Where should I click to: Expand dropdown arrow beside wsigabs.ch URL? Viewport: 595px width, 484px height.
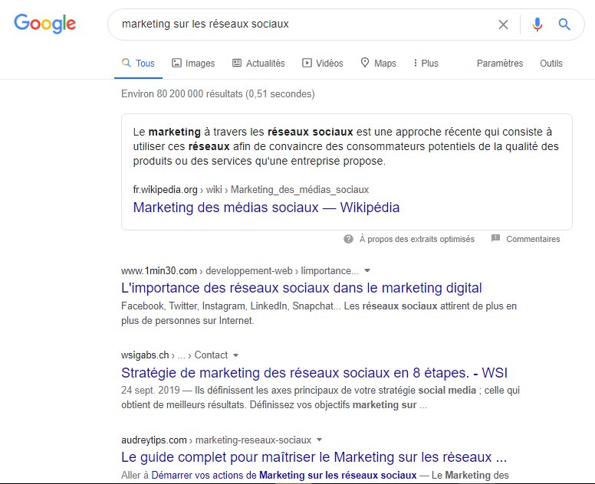tap(235, 355)
